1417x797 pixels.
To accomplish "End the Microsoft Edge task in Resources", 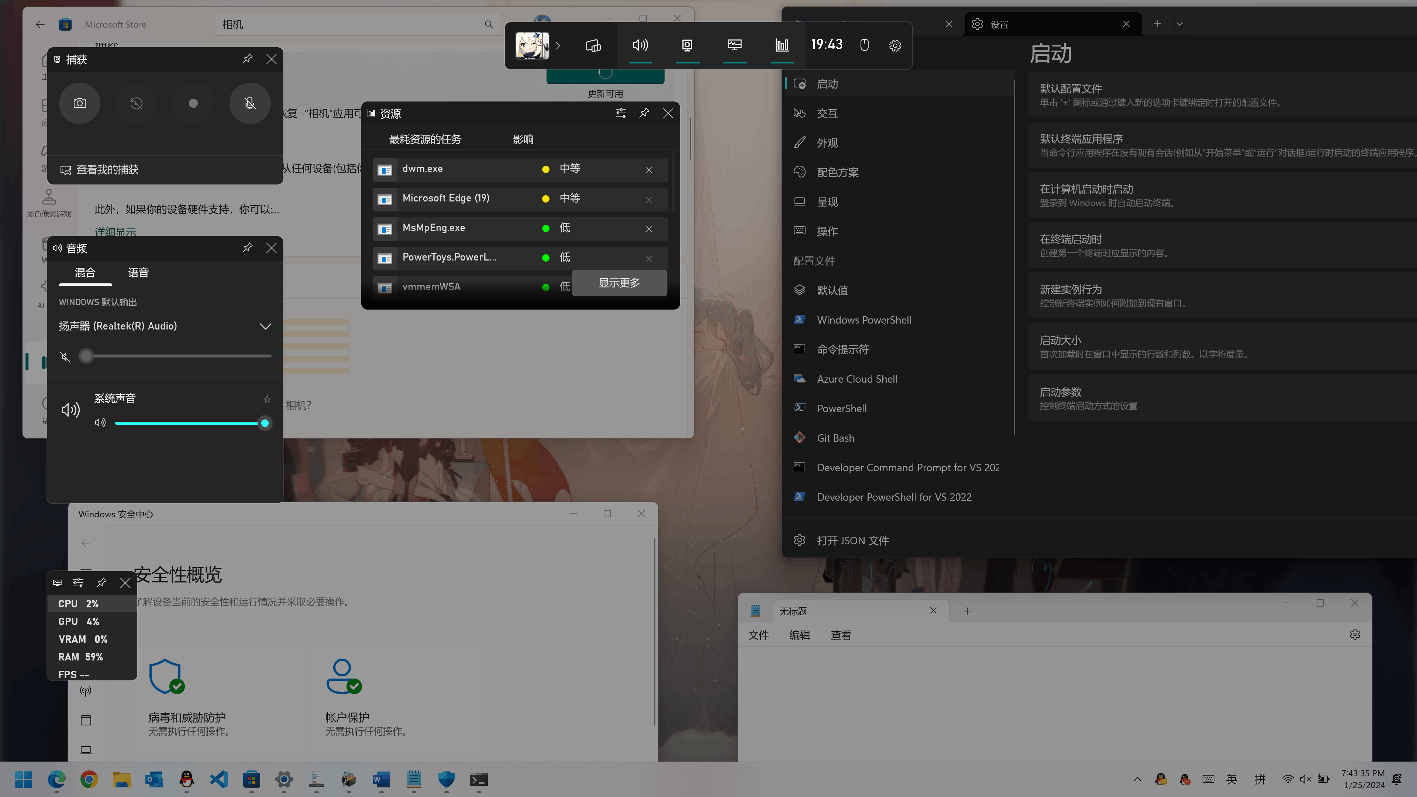I will pos(649,199).
